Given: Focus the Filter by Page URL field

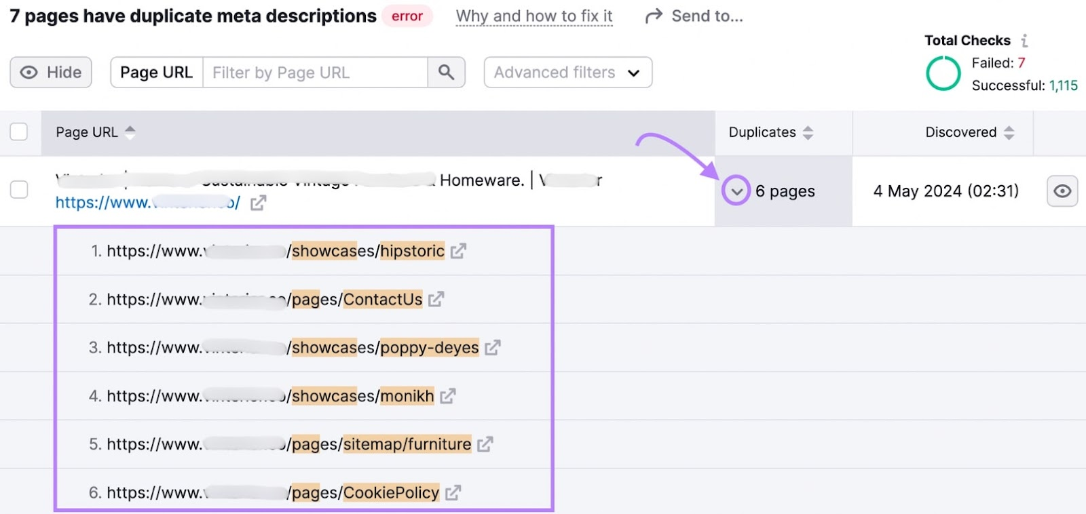Looking at the screenshot, I should click(x=315, y=73).
